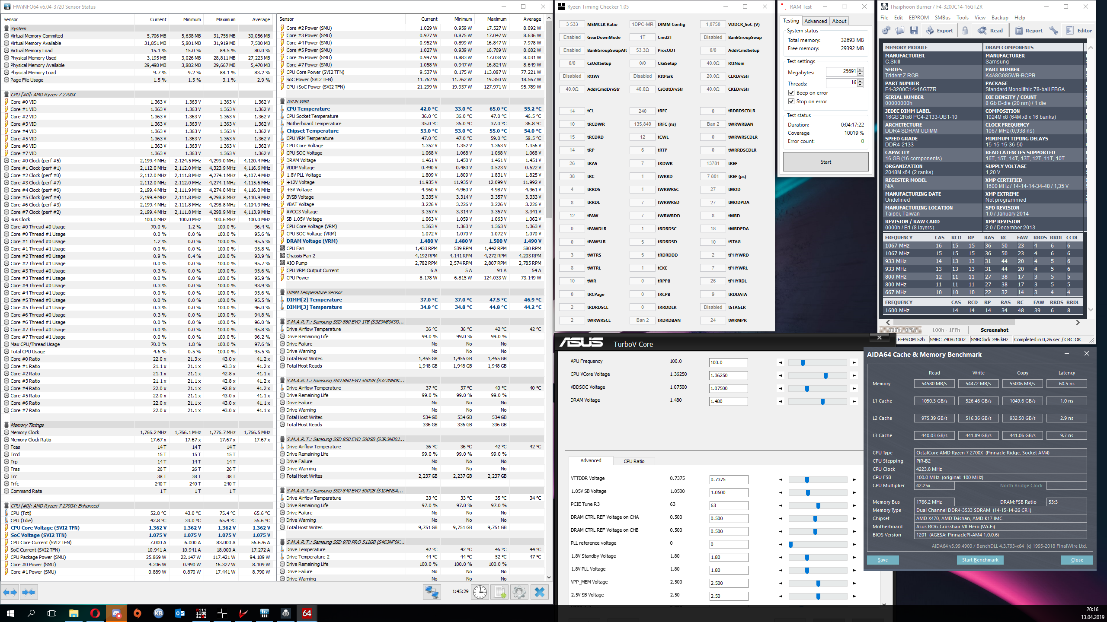1107x622 pixels.
Task: Open HWiNFO sensor settings gear icon
Action: pos(519,592)
